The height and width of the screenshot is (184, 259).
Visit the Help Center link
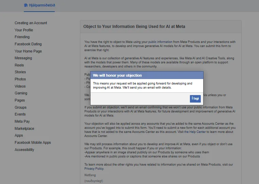(x=195, y=132)
